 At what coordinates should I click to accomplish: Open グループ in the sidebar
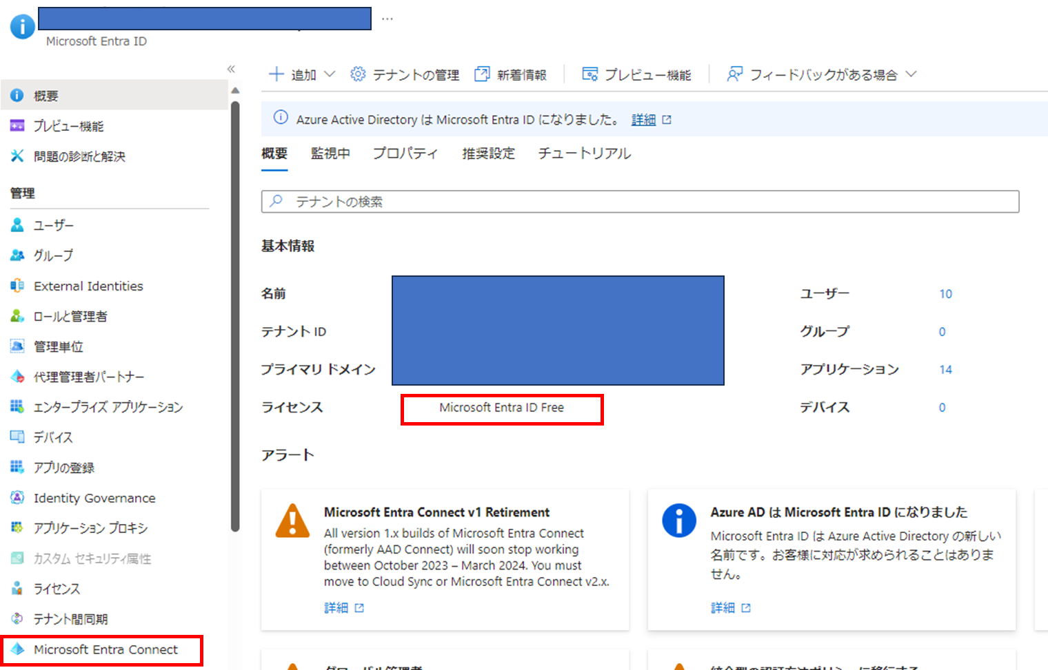53,255
